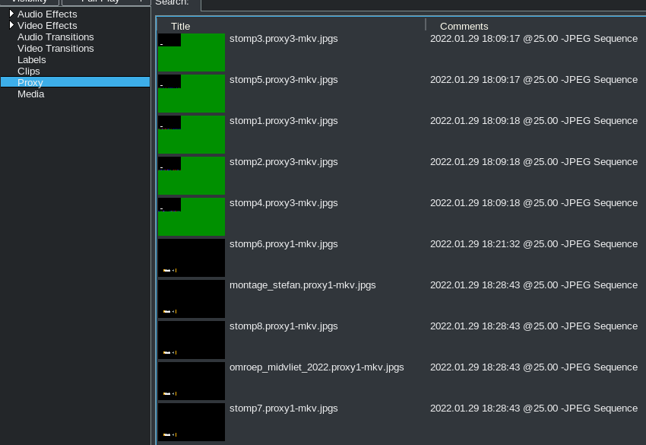
Task: Click the Comments column header
Action: (464, 26)
